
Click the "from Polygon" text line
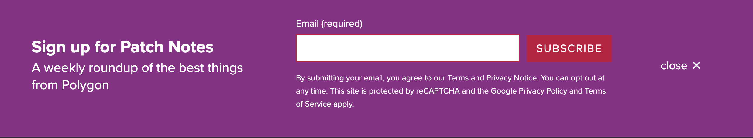pos(70,85)
